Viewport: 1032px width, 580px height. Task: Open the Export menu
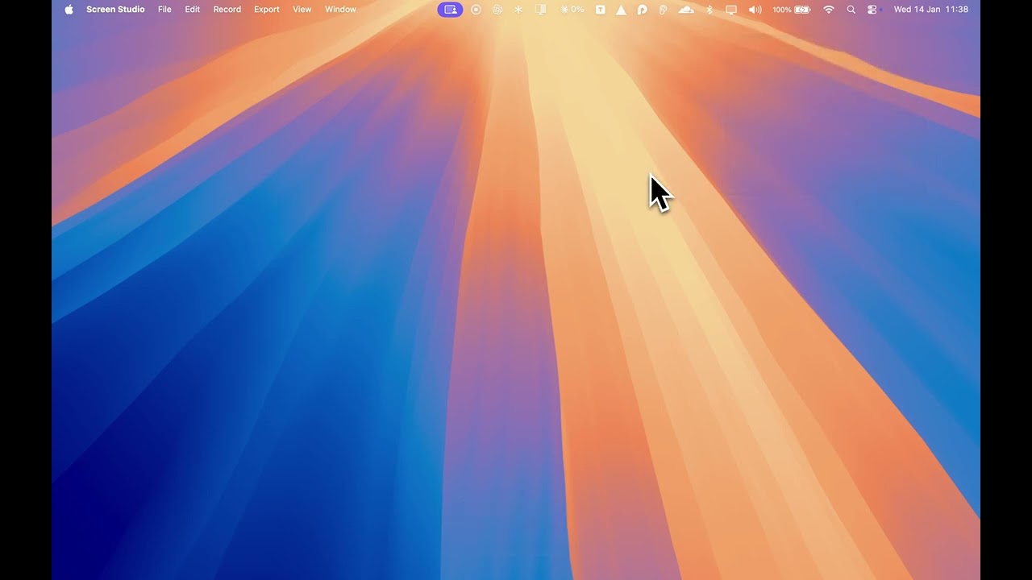pos(266,10)
